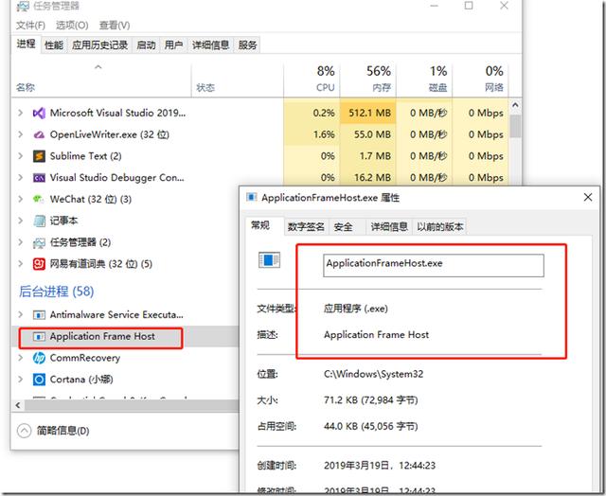Click the 512.1 MB memory cell
The image size is (606, 496).
click(370, 114)
